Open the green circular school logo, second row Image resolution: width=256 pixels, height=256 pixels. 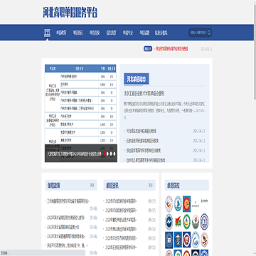187,222
